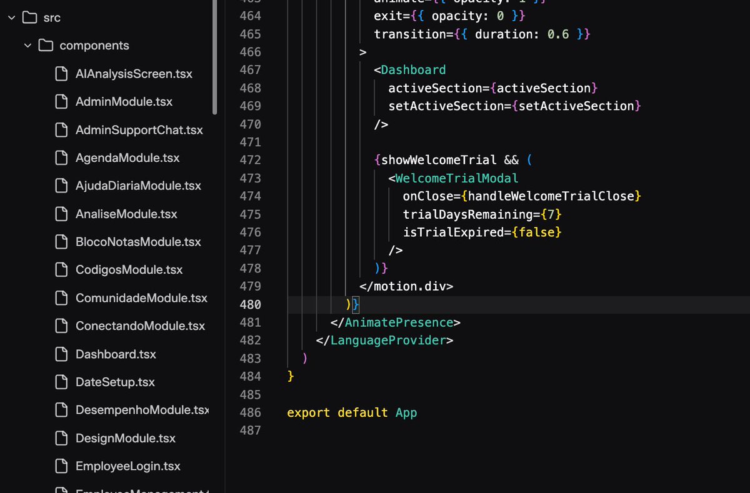Open AjudaDiariaModule.tsx file
Screen dimensions: 750x493
tap(138, 186)
